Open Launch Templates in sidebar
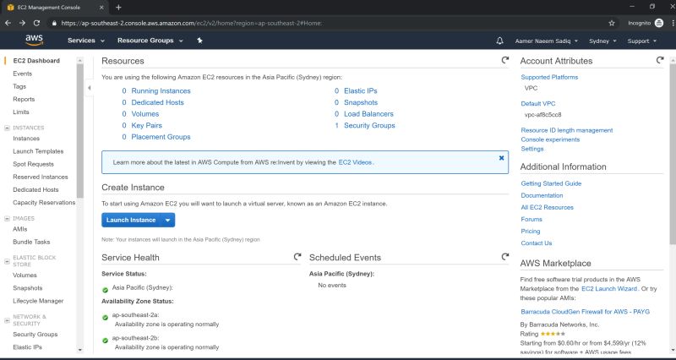676x360 pixels. [38, 151]
